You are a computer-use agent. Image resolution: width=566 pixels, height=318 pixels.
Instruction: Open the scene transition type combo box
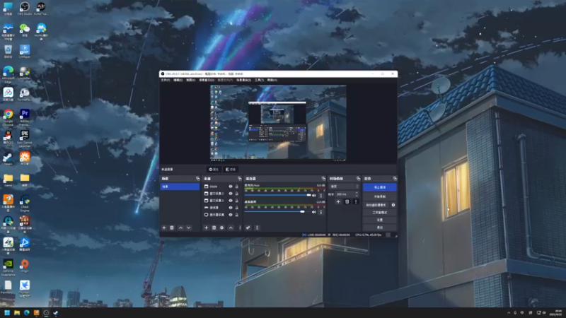pos(345,187)
